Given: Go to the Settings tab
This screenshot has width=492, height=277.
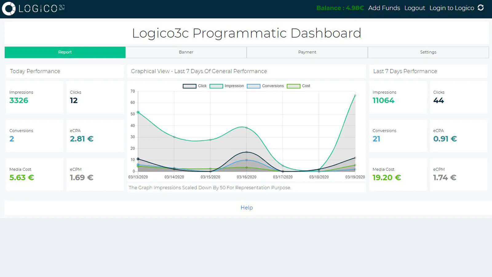Looking at the screenshot, I should tap(428, 52).
